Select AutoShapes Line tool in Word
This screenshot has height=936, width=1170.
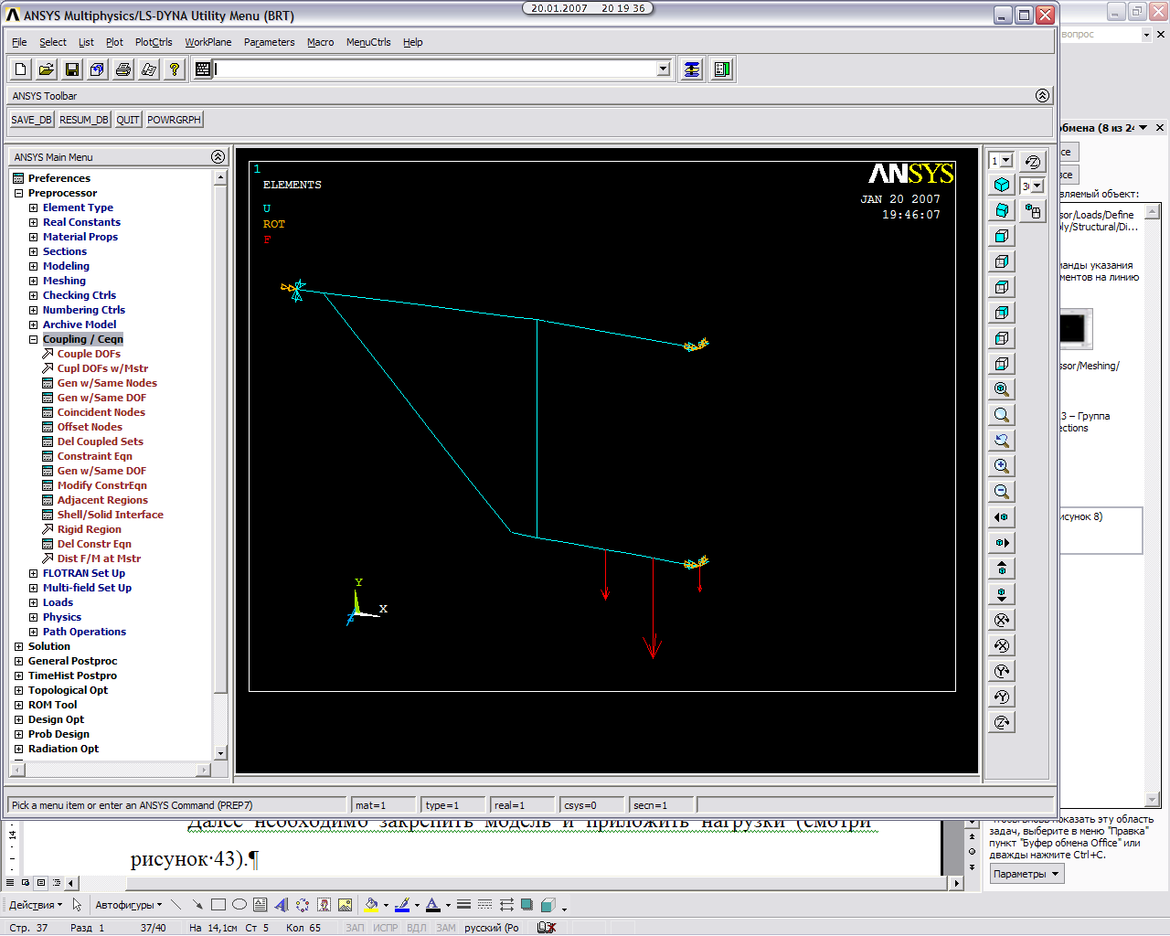176,905
